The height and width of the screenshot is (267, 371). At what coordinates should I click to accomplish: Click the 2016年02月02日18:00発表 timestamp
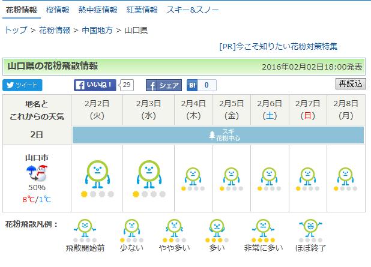(312, 67)
